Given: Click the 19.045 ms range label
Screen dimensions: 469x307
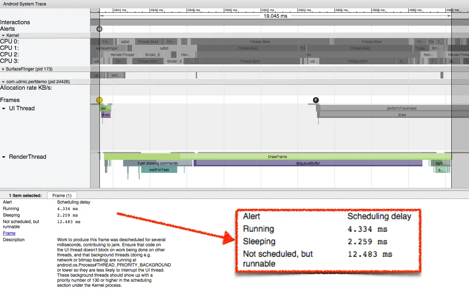Looking at the screenshot, I should coord(276,16).
